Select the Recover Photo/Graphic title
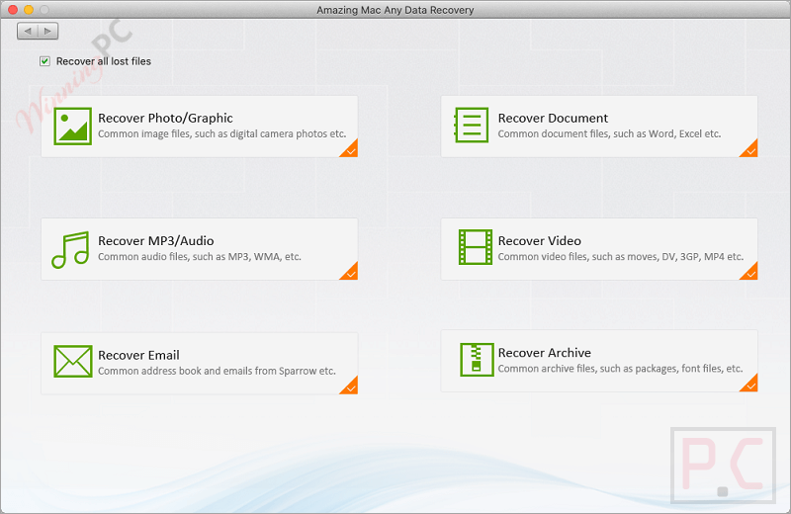The height and width of the screenshot is (514, 791). (165, 119)
